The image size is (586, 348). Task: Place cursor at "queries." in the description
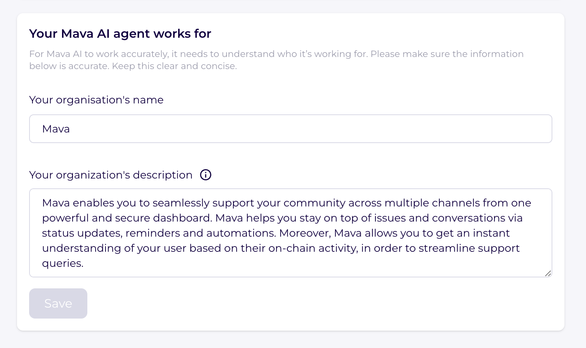tap(63, 263)
